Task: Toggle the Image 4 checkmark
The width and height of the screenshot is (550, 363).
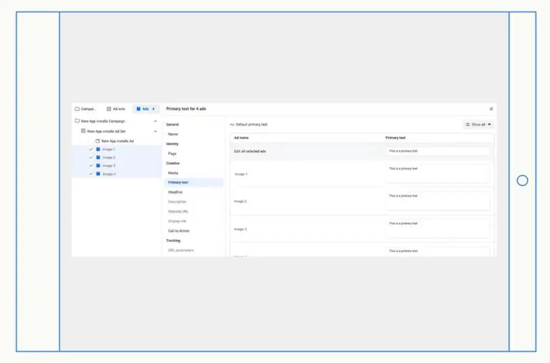Action: click(x=91, y=174)
